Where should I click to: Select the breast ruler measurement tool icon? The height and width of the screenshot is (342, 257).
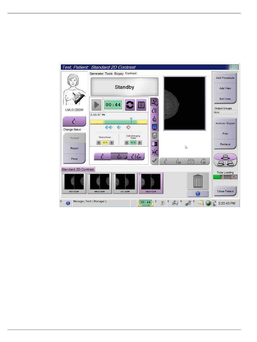coord(155,110)
